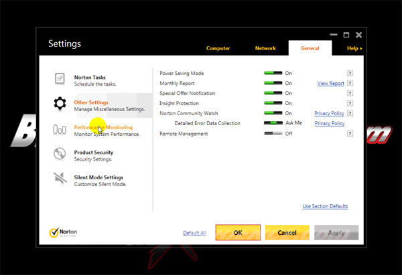The height and width of the screenshot is (275, 402).
Task: Click the Product Security disc icon
Action: [x=60, y=154]
